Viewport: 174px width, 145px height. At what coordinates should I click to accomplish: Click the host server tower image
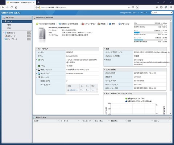click(x=42, y=34)
